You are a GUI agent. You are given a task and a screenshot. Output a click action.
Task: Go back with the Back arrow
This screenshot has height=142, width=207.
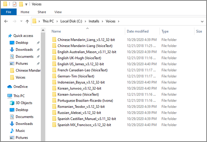pos(6,21)
